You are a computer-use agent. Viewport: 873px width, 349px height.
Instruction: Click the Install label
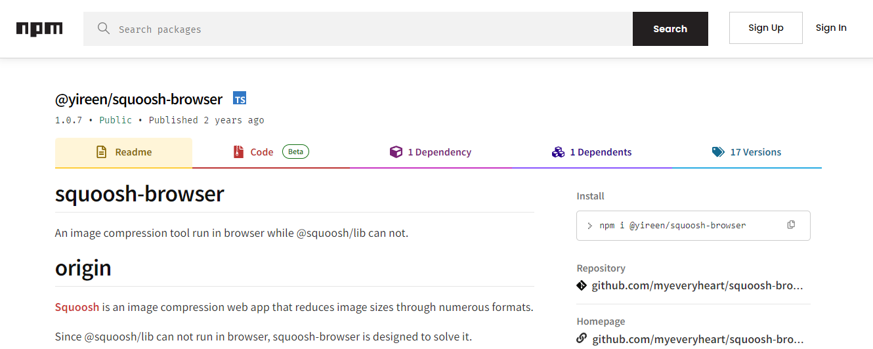tap(590, 196)
